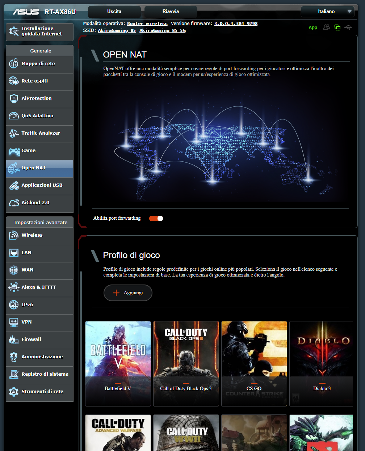This screenshot has width=365, height=451.
Task: Open Rete ospiti menu item
Action: (x=39, y=82)
